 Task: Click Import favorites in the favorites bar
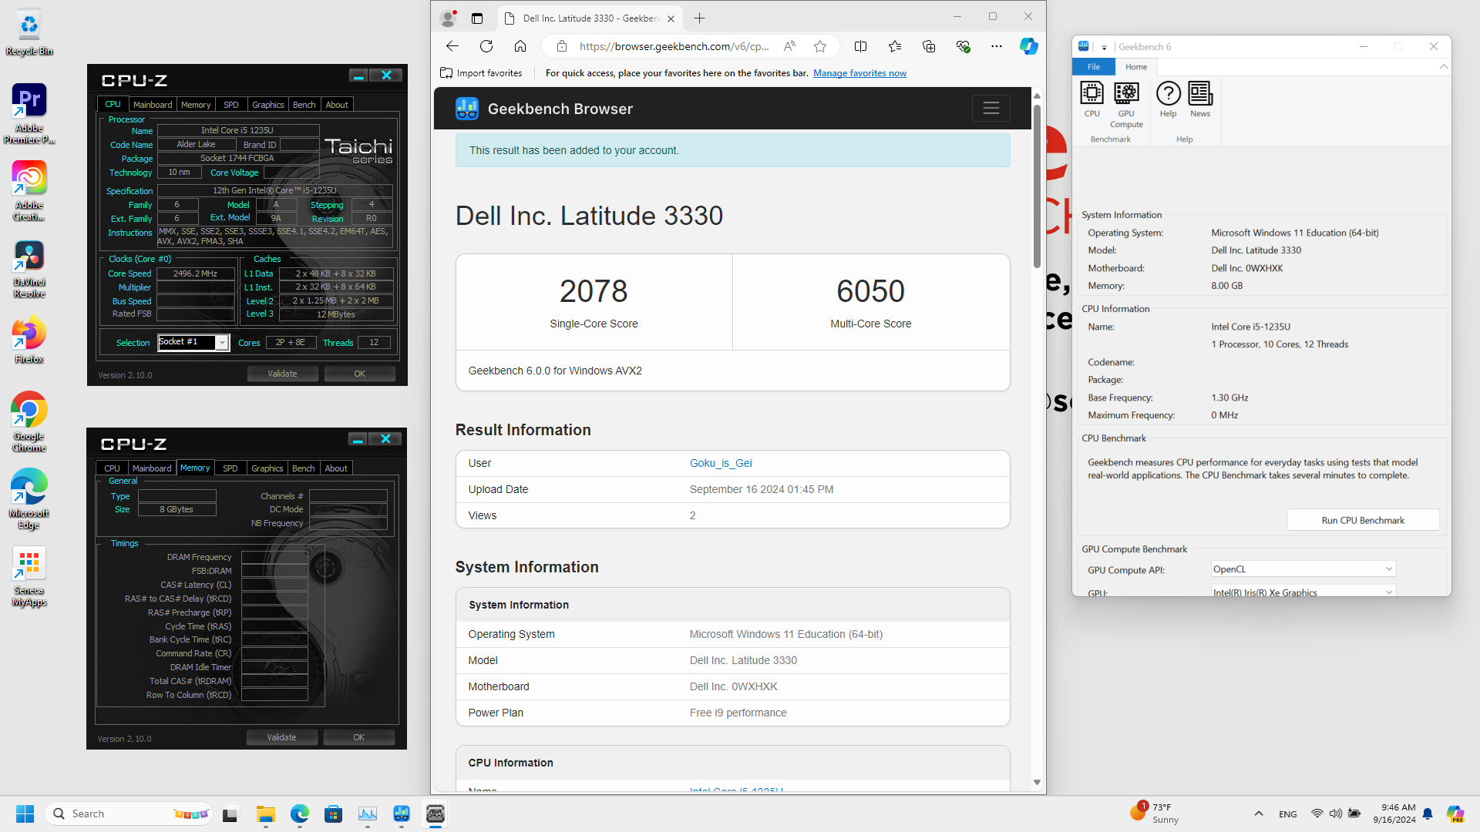tap(481, 73)
